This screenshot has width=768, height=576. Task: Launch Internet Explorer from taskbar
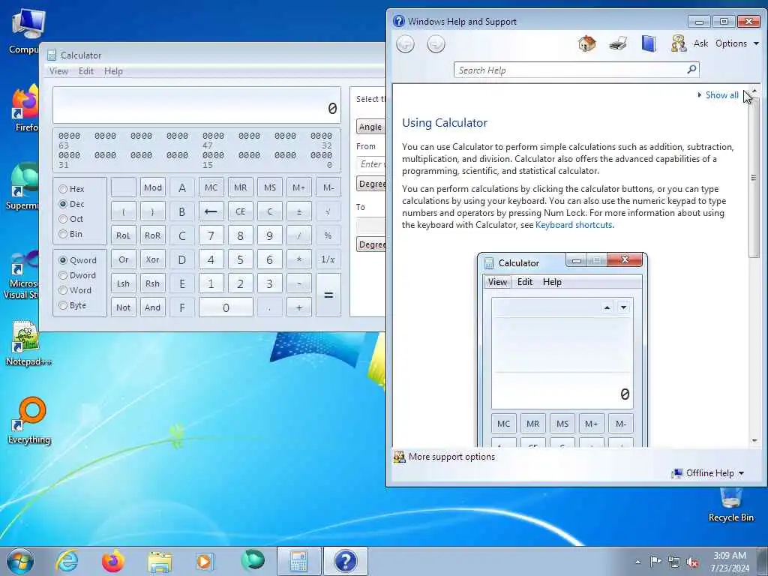(67, 561)
